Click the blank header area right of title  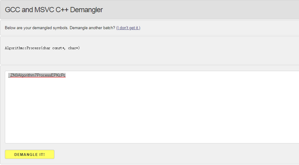(x=198, y=10)
